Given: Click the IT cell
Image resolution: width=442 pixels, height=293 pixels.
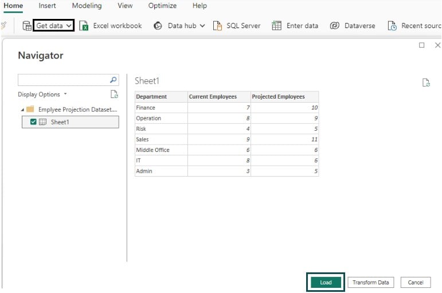Looking at the screenshot, I should coord(161,161).
